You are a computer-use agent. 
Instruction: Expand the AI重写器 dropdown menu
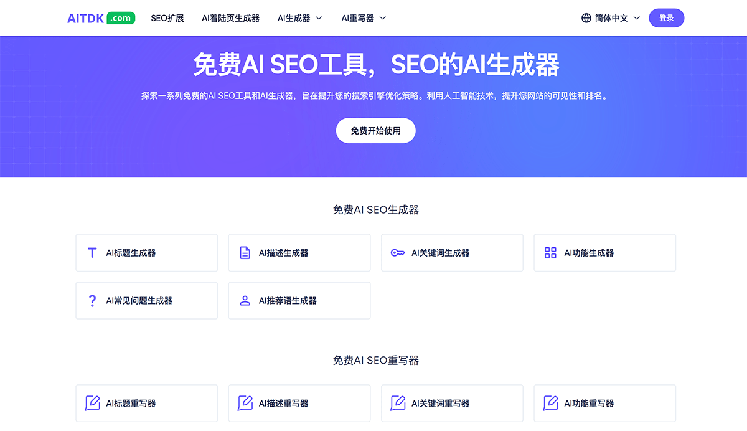(364, 18)
